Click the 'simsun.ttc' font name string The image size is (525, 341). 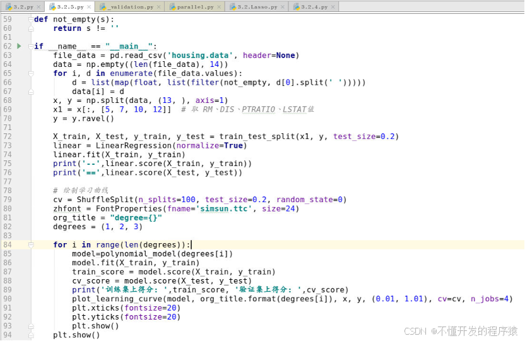pos(224,208)
